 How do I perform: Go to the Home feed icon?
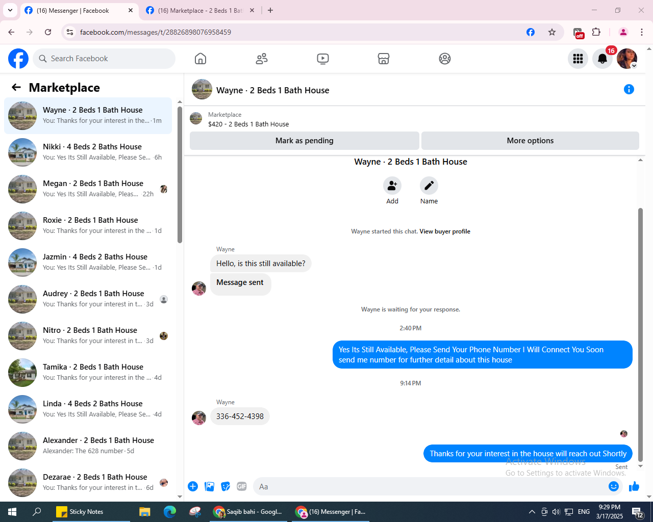click(x=200, y=59)
